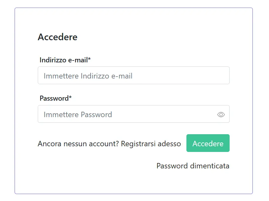269x201 pixels.
Task: Start registration via Registrarsi adesso
Action: click(x=151, y=144)
